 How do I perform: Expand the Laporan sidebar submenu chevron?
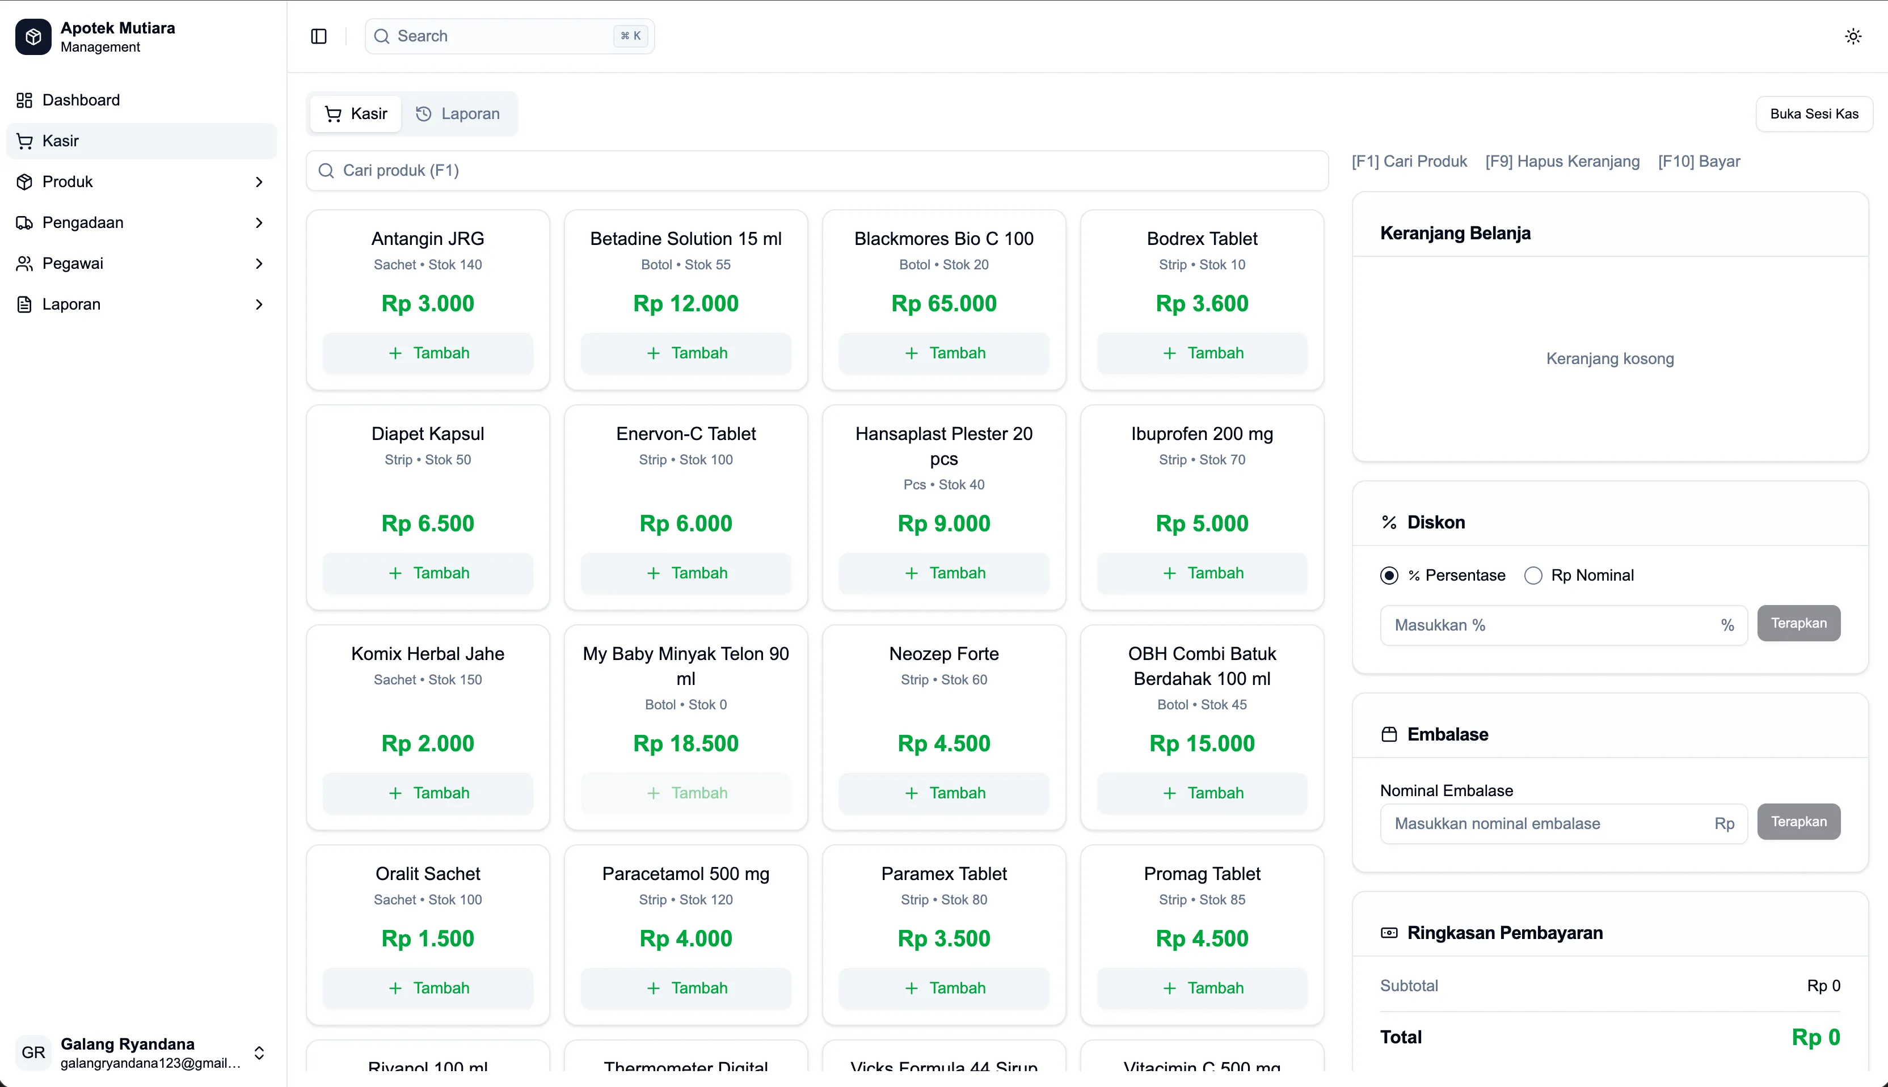pos(259,304)
